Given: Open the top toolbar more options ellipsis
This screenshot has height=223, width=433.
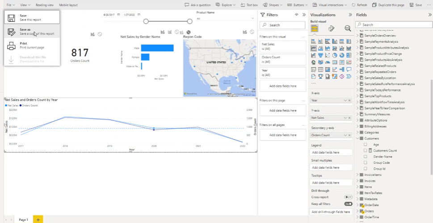Looking at the screenshot, I should click(x=429, y=5).
